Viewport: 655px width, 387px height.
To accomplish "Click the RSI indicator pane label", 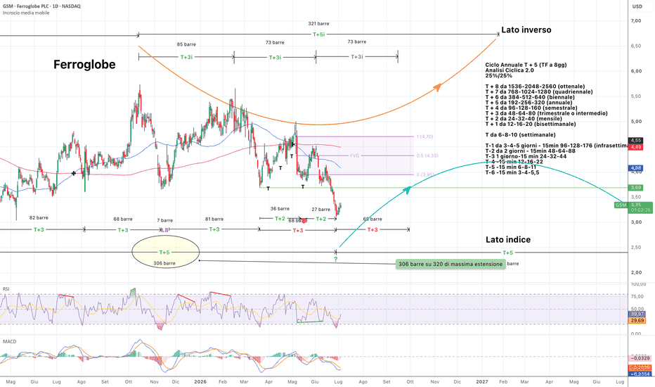I will [x=6, y=288].
